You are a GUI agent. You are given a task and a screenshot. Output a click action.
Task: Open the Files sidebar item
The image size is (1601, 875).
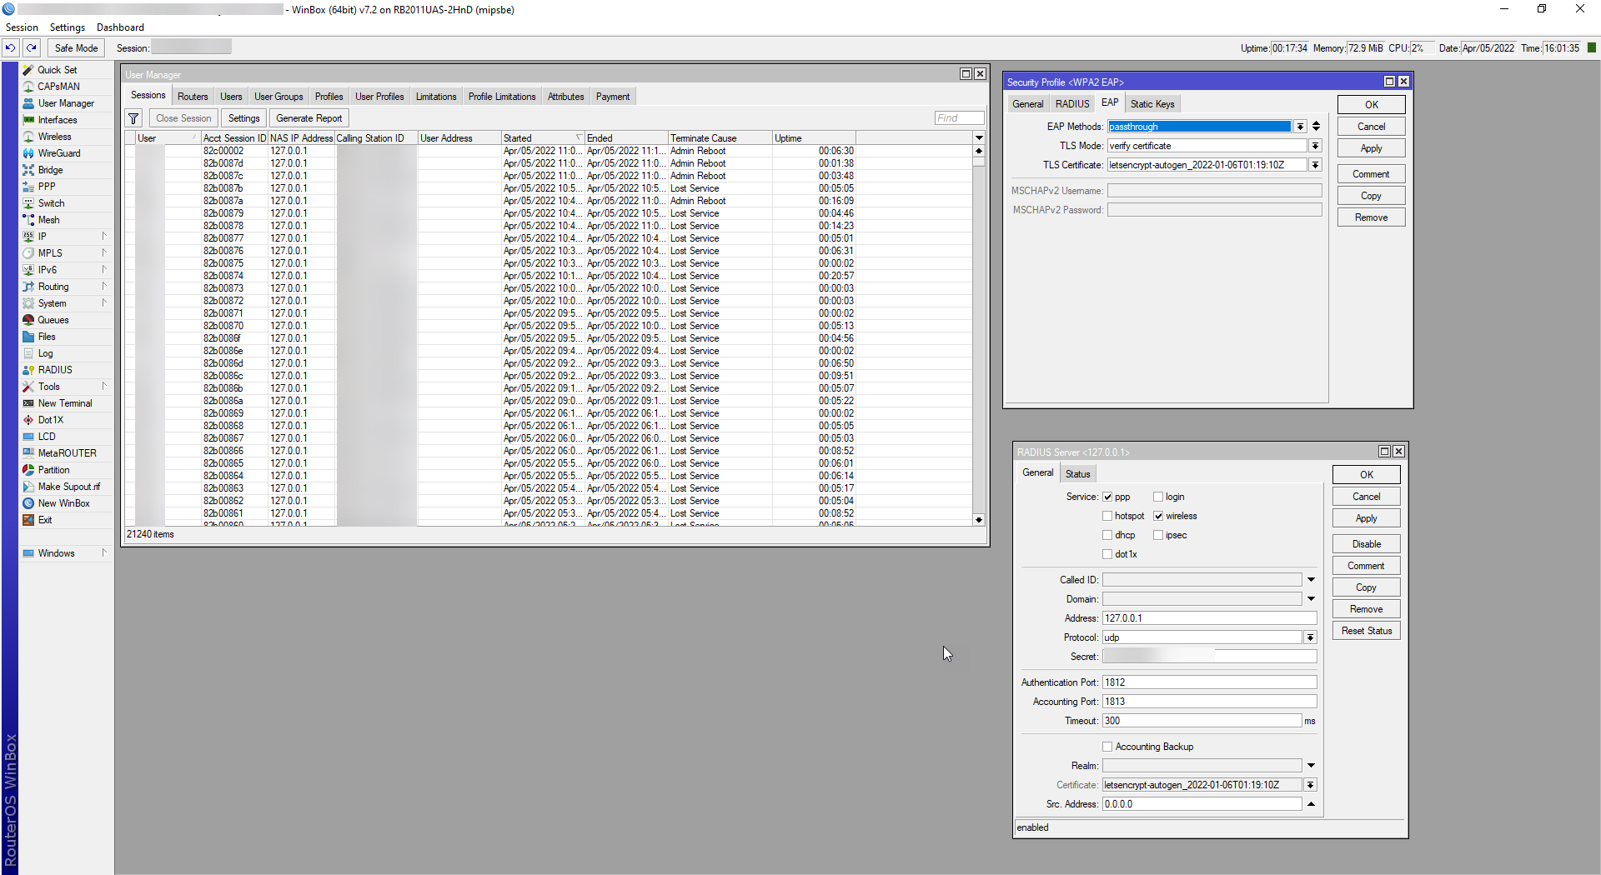[47, 337]
